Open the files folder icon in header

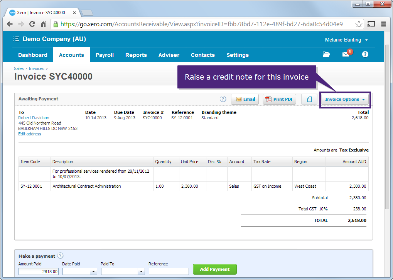pos(326,54)
